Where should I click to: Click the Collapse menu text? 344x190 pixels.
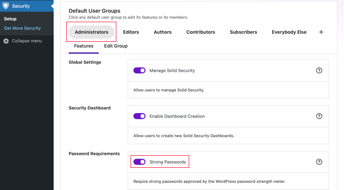tap(27, 41)
